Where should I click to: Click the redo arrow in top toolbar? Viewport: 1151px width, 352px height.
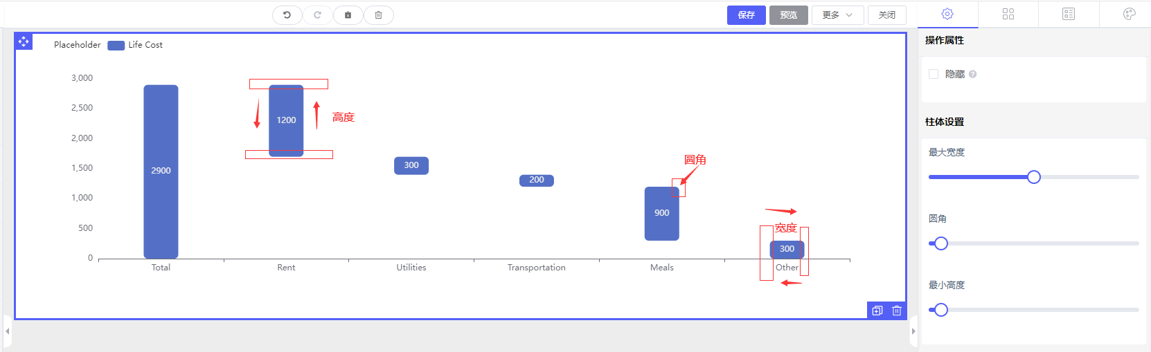pos(317,15)
